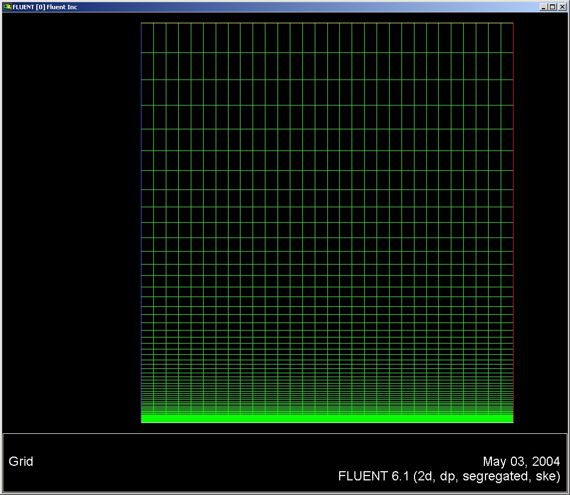Click the yellow top boundary edge of grid

click(327, 23)
